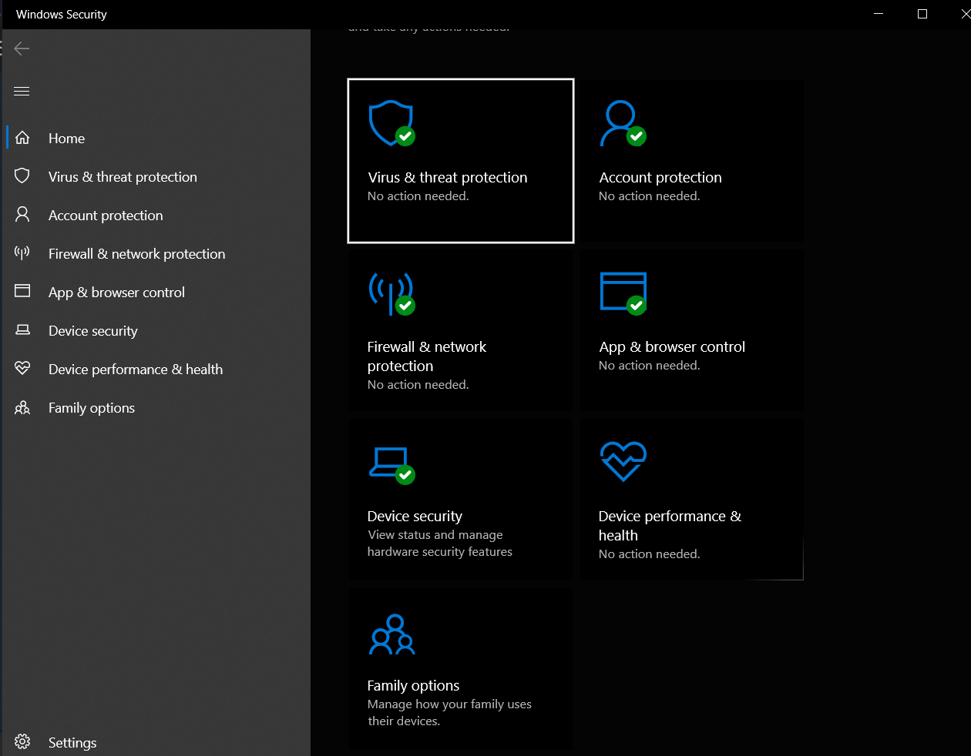Viewport: 971px width, 756px height.
Task: Click the Settings gear icon in sidebar
Action: [x=22, y=741]
